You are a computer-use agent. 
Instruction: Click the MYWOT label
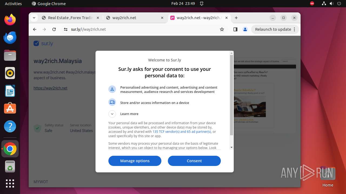(x=41, y=182)
